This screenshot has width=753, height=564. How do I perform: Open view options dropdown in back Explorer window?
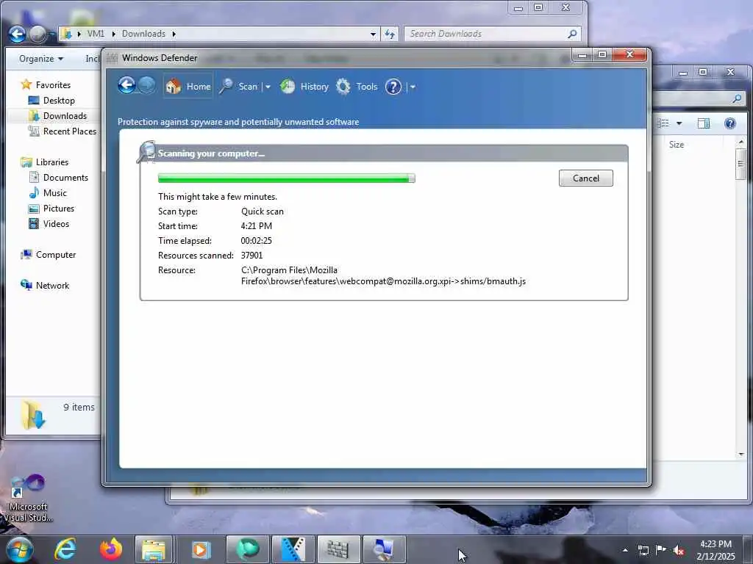pos(679,123)
